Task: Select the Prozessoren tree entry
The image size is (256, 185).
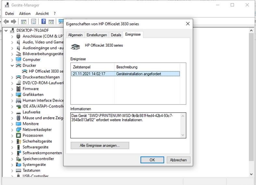Action: [x=33, y=135]
